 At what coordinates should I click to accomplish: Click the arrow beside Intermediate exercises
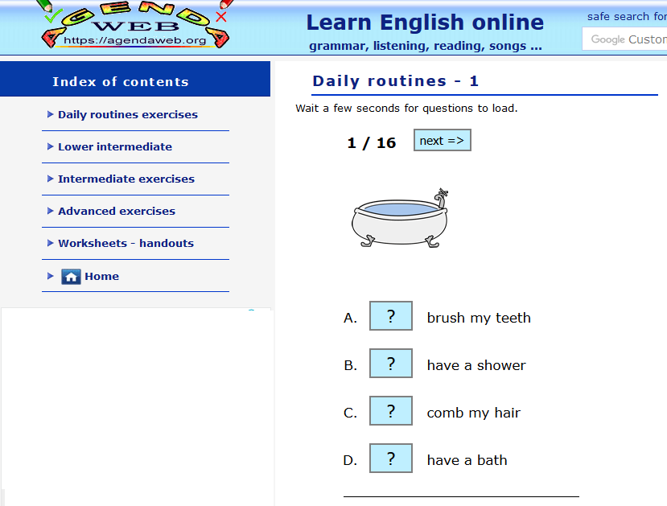click(x=51, y=179)
